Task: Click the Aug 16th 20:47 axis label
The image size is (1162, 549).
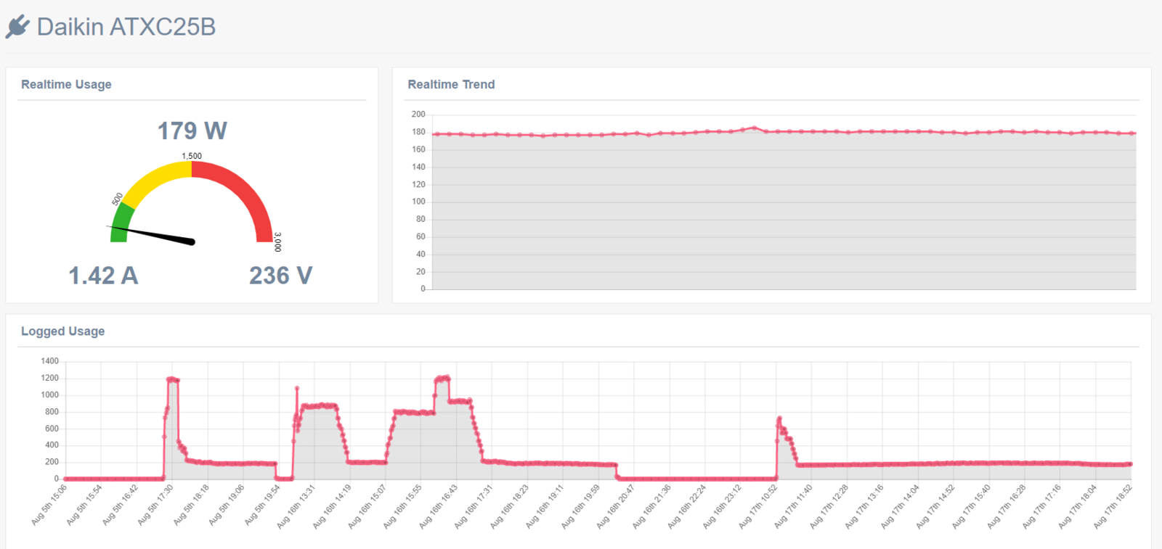Action: [615, 506]
